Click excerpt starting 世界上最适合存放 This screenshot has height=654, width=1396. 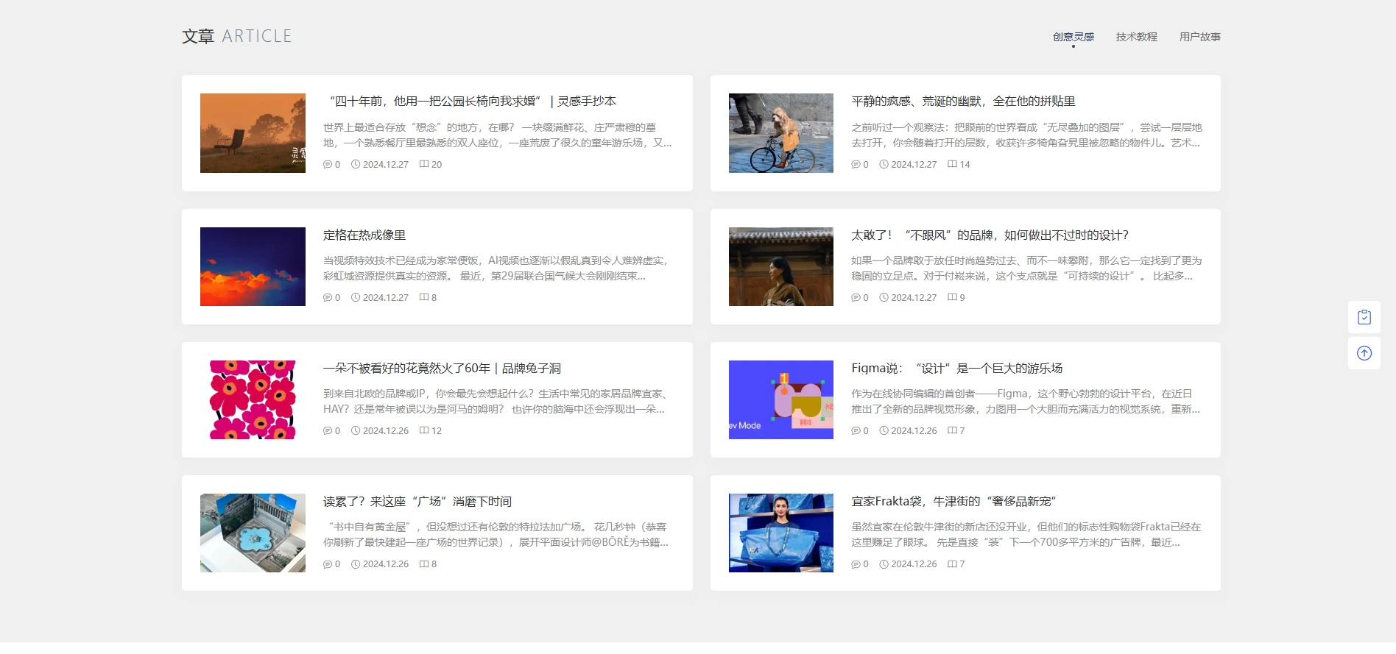click(x=498, y=135)
